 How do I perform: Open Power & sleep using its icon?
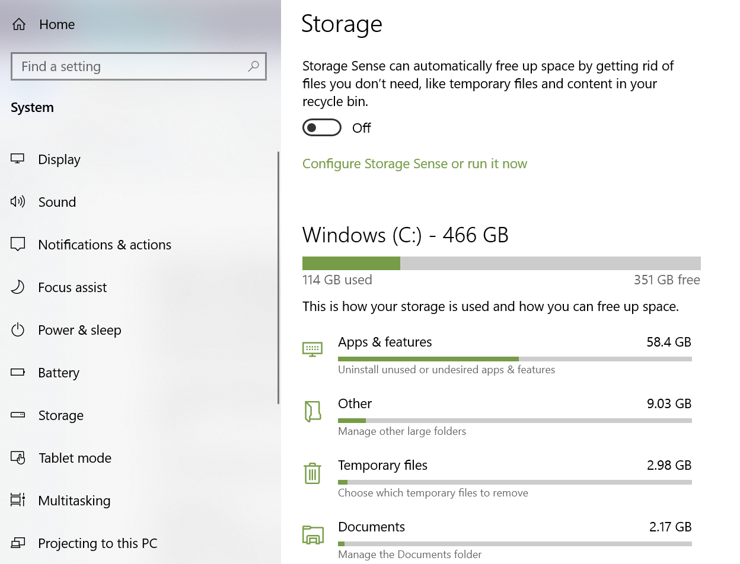click(x=17, y=329)
